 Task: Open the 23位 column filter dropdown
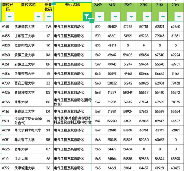pyautogui.click(x=131, y=17)
